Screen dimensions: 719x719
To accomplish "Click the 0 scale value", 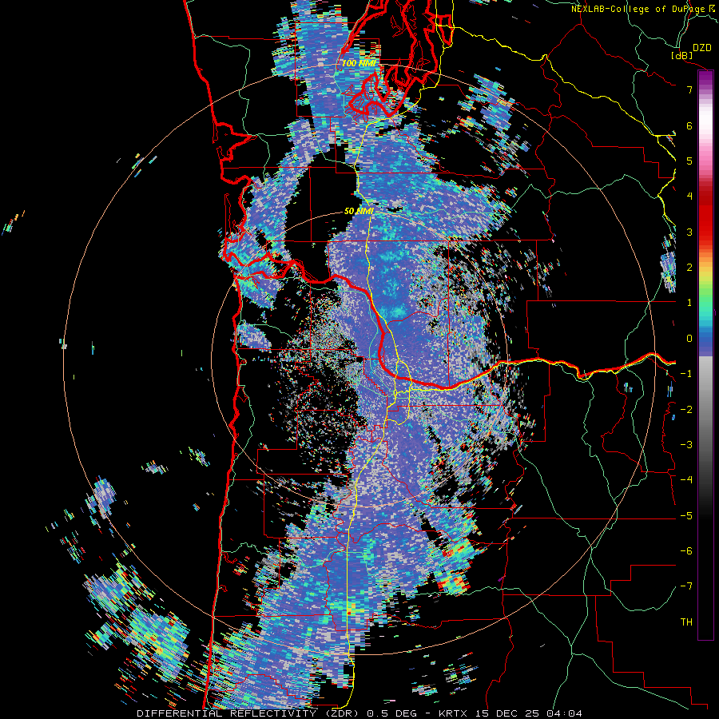I will [x=689, y=339].
